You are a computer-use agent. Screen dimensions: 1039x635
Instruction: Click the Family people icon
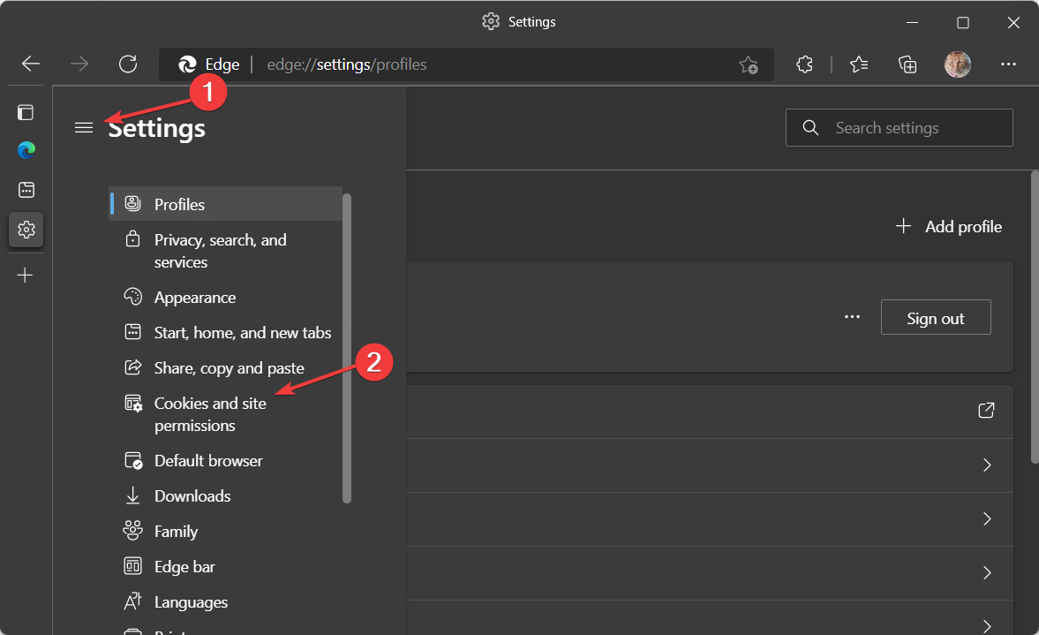[132, 530]
